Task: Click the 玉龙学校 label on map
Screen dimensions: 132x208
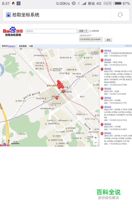Action: 50,121
